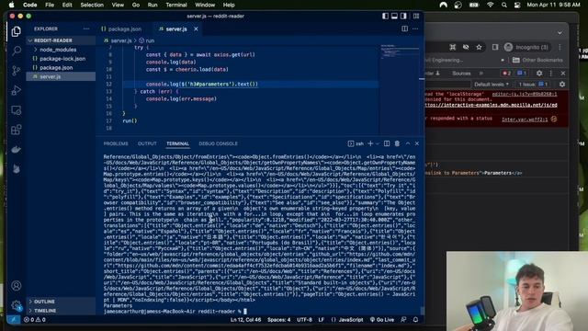Expand the node_modules folder
The width and height of the screenshot is (588, 331).
tap(61, 50)
